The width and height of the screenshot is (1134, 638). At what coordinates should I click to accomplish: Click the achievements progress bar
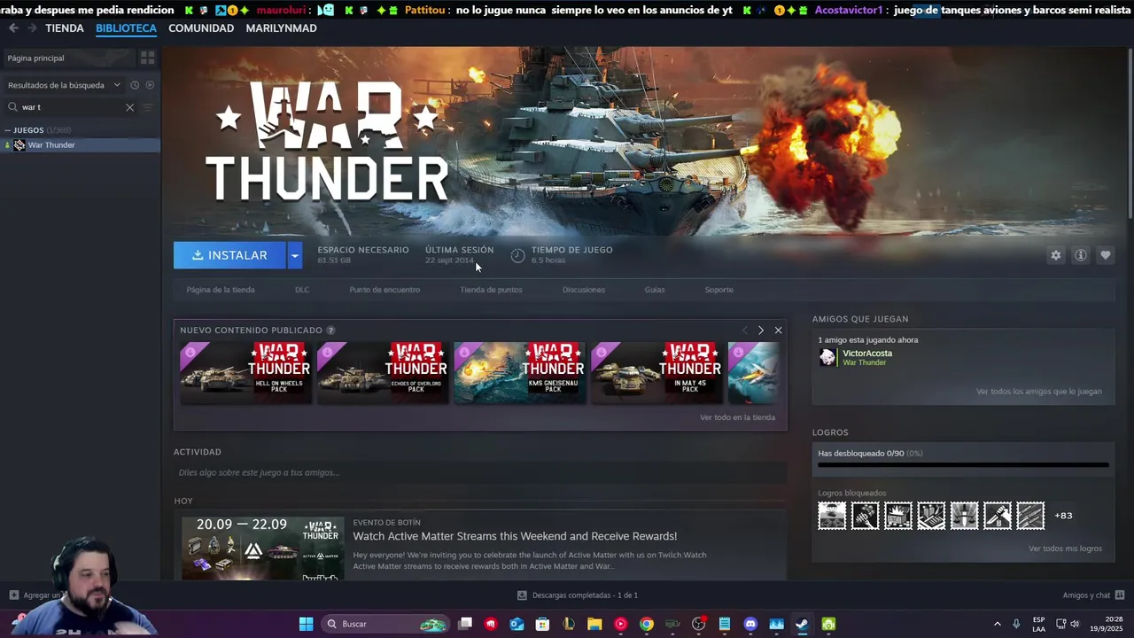[963, 464]
